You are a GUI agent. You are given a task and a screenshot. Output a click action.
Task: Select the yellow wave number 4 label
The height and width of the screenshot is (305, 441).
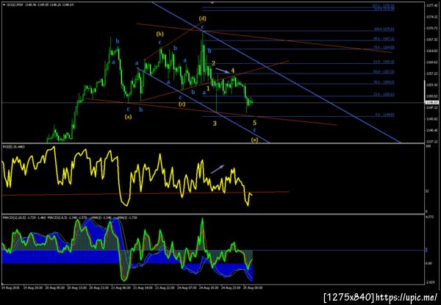[233, 71]
